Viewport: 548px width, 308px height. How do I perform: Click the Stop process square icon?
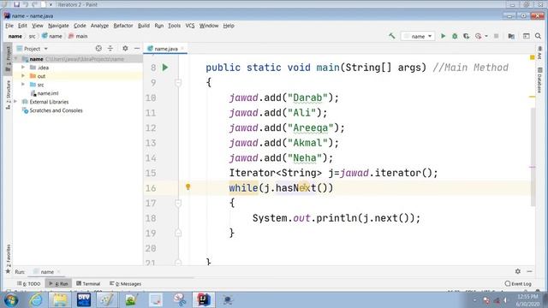pos(496,36)
